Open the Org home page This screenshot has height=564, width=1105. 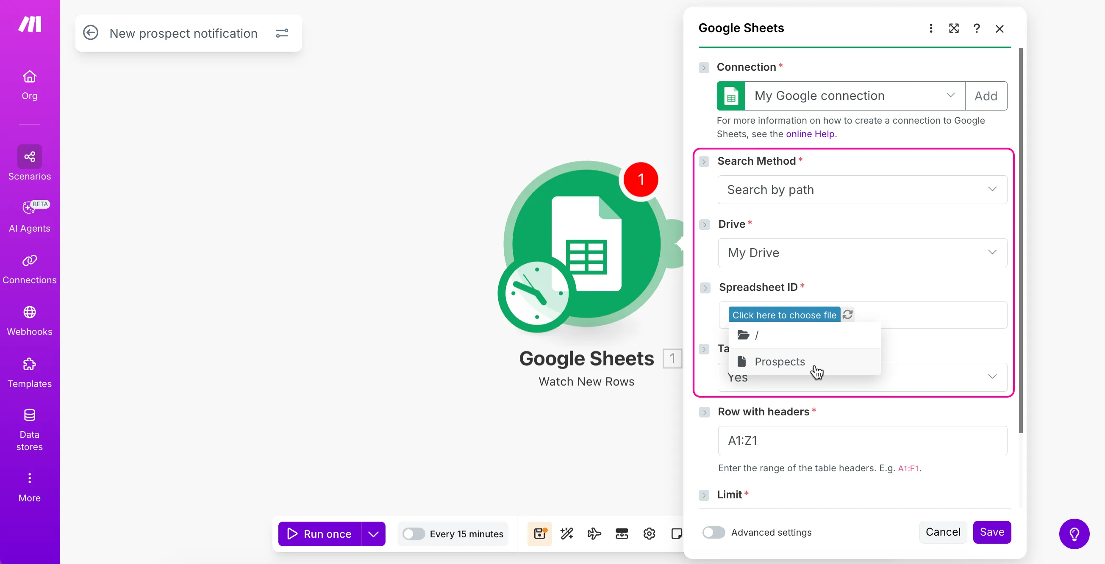click(x=30, y=85)
